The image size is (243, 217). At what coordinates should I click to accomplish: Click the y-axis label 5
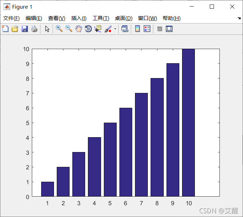pos(28,123)
